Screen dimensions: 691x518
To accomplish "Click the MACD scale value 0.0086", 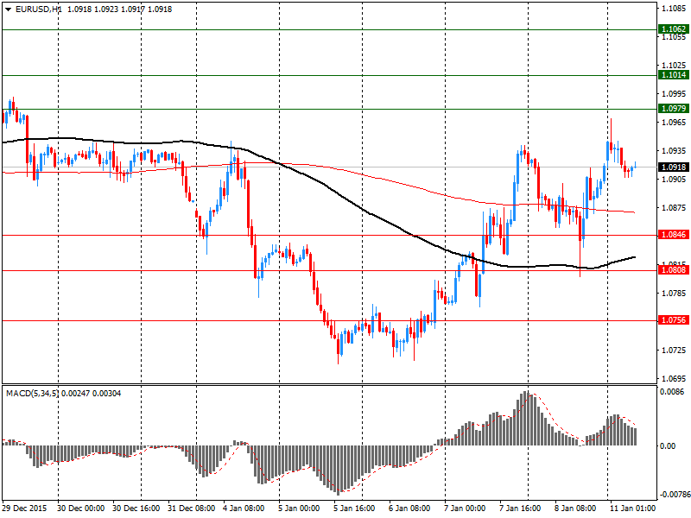I will click(x=673, y=392).
